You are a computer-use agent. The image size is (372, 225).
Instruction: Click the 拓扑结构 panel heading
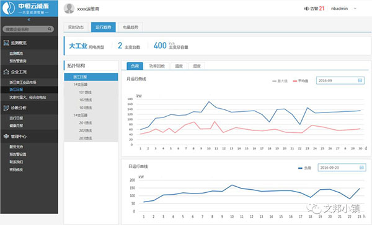point(76,66)
